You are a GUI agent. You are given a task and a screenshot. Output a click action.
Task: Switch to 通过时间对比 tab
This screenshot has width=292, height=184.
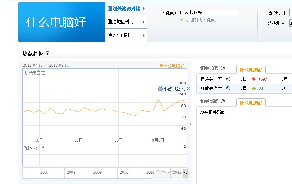125,35
